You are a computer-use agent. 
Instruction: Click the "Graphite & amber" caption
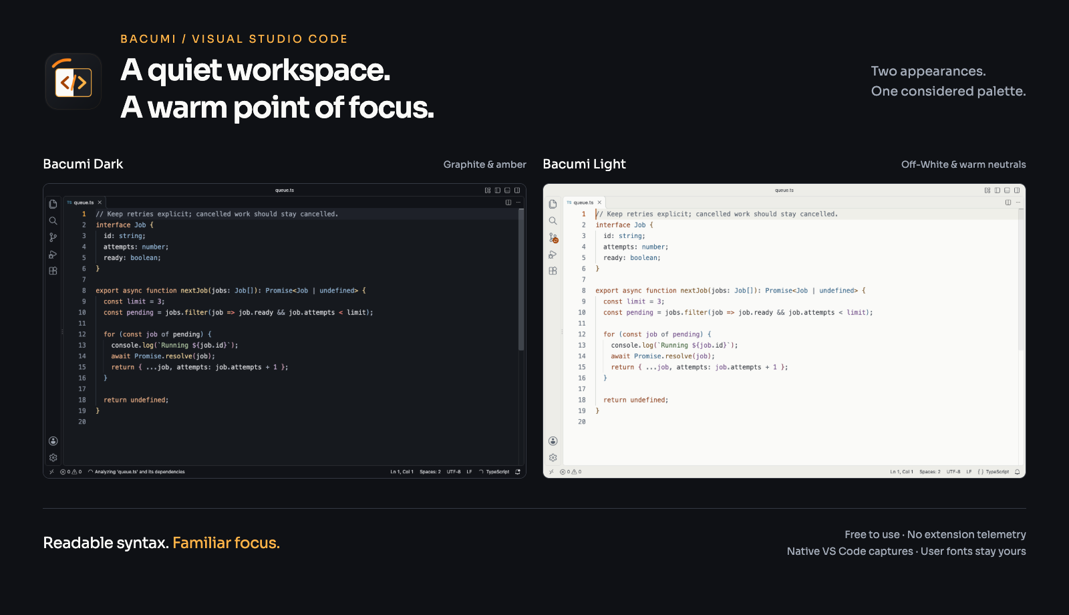pos(484,164)
